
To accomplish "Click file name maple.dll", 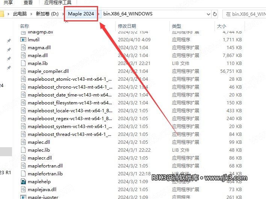I will tap(38, 55).
